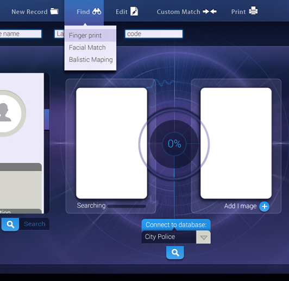Click the Custom Match arrows icon
The height and width of the screenshot is (281, 289).
(x=210, y=11)
